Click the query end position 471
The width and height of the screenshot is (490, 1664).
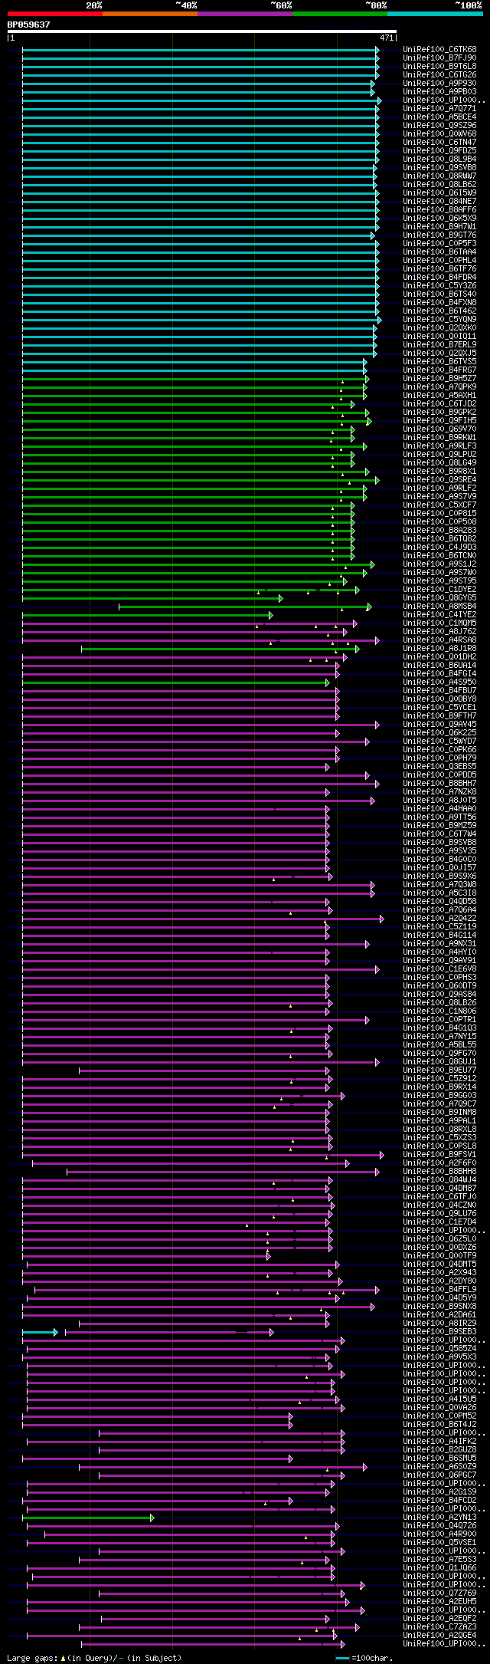387,38
